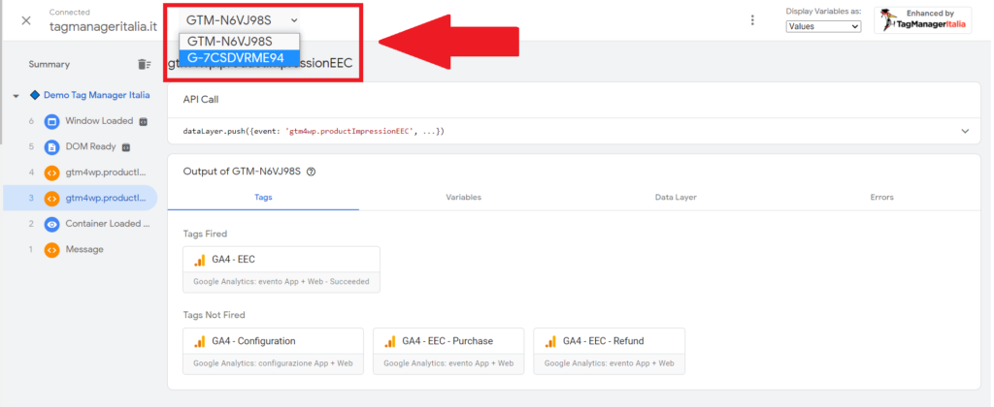Click the dataLayer.push API call code line
The height and width of the screenshot is (407, 994).
pos(314,132)
